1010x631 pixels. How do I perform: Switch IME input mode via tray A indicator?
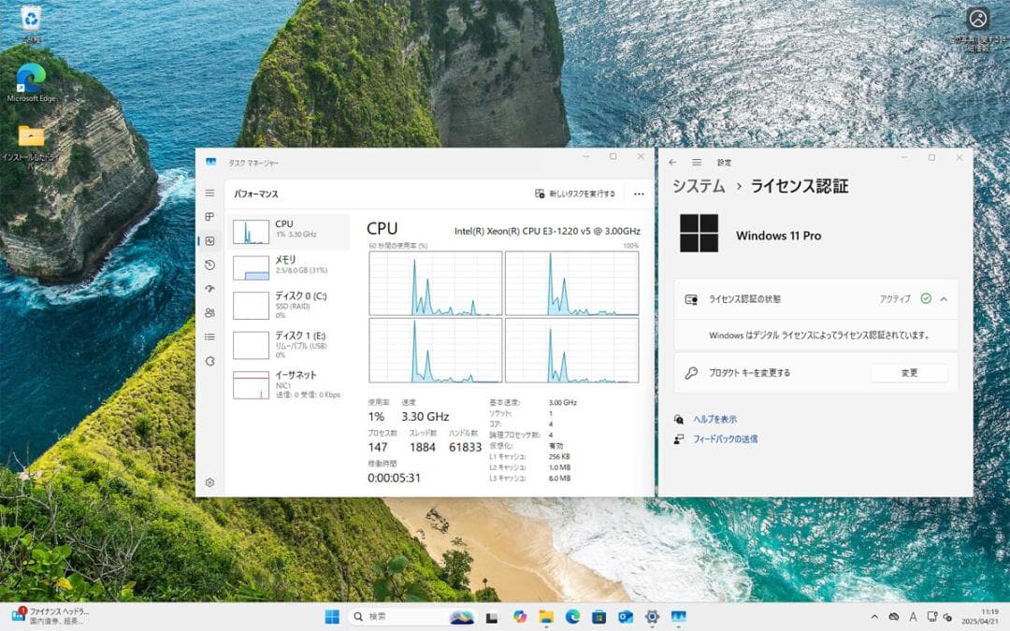point(912,617)
